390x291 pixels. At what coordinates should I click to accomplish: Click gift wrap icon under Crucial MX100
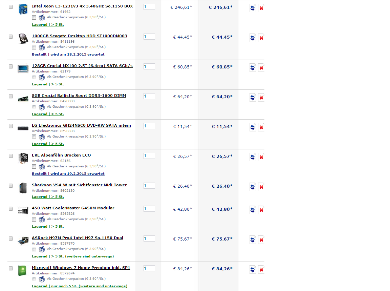[x=42, y=78]
